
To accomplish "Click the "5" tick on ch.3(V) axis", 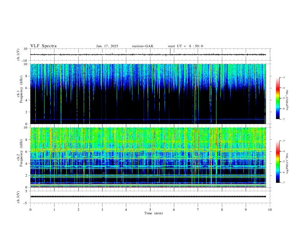I will tap(27, 191).
